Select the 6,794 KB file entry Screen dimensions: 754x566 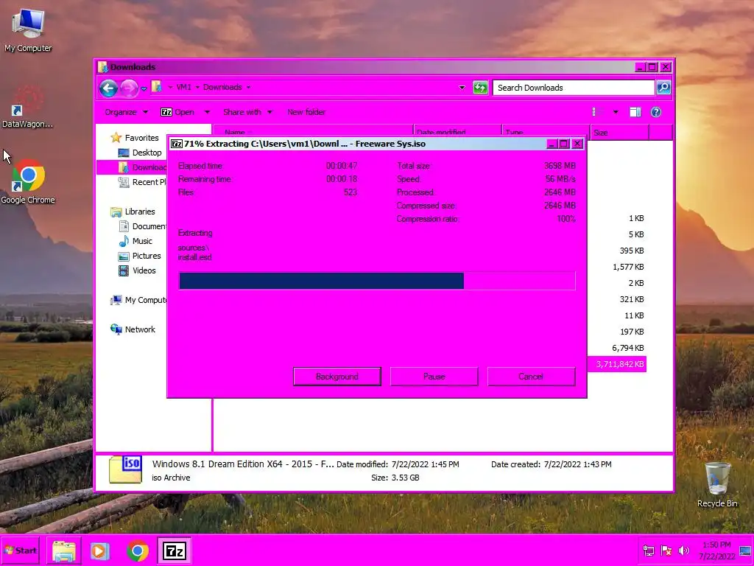pyautogui.click(x=627, y=348)
